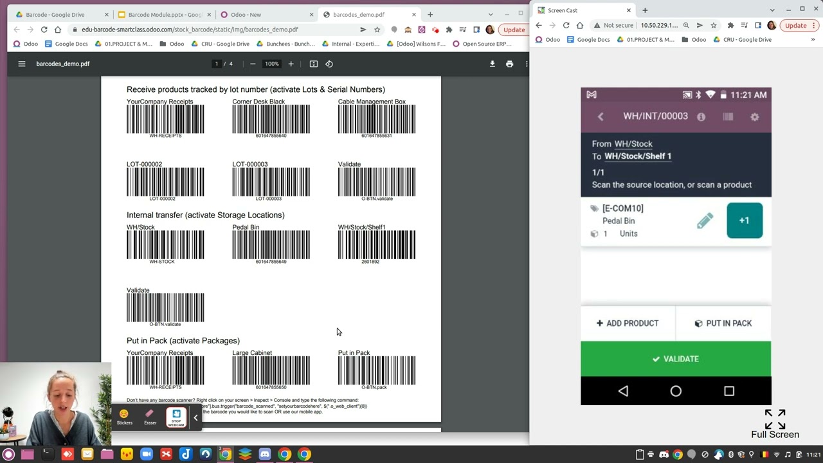Open Discord from the taskbar

(x=265, y=455)
